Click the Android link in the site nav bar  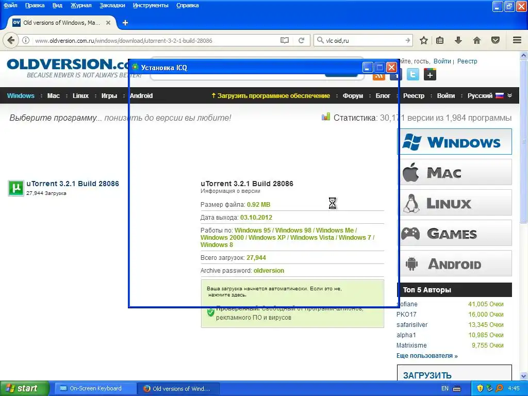142,95
